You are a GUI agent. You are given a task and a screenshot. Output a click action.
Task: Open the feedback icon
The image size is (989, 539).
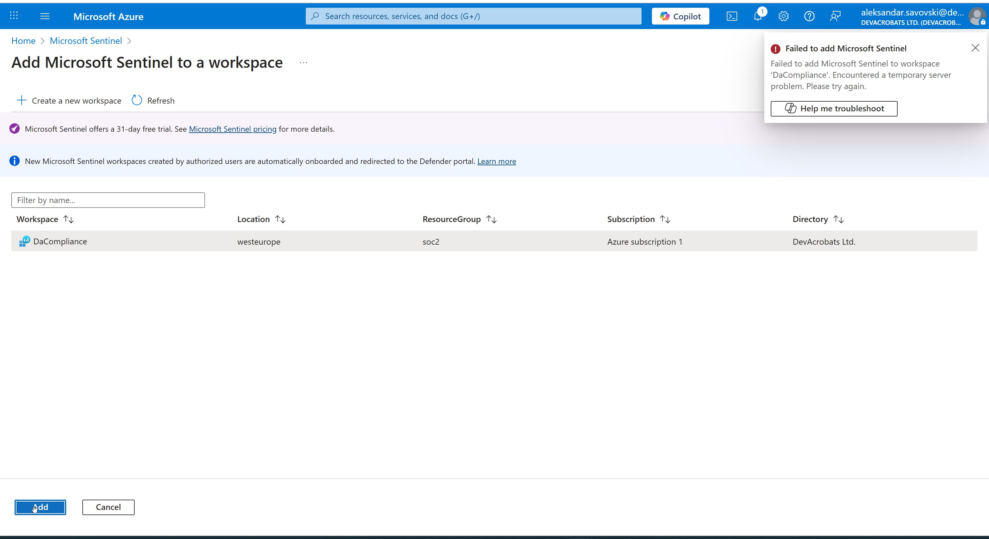(835, 16)
